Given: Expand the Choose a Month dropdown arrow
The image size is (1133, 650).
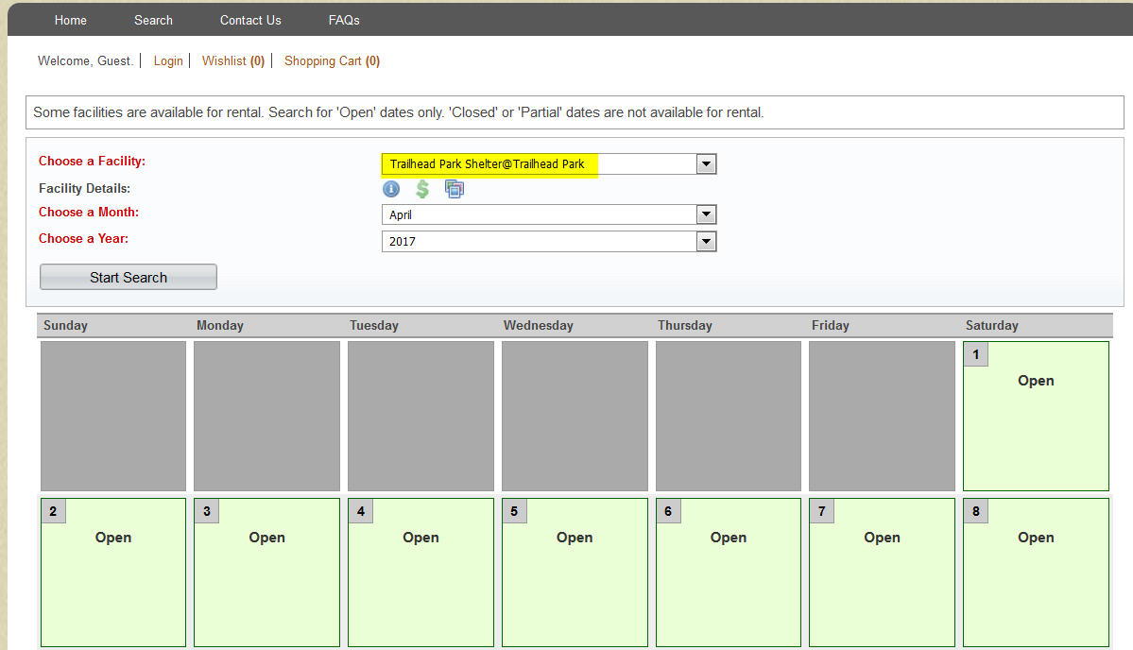Looking at the screenshot, I should (706, 214).
